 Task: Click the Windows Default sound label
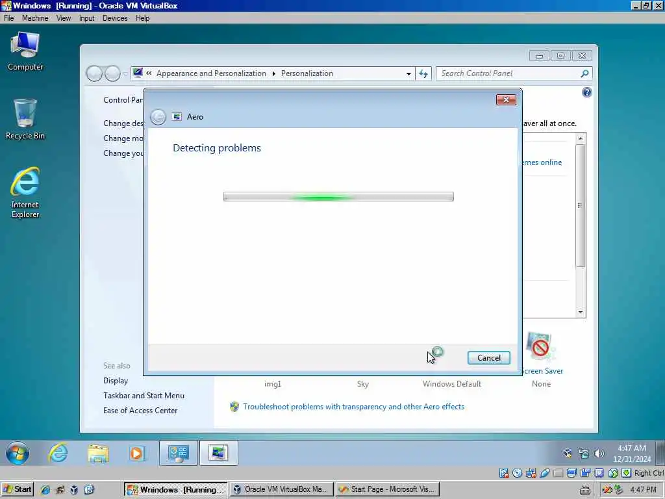[x=452, y=383]
